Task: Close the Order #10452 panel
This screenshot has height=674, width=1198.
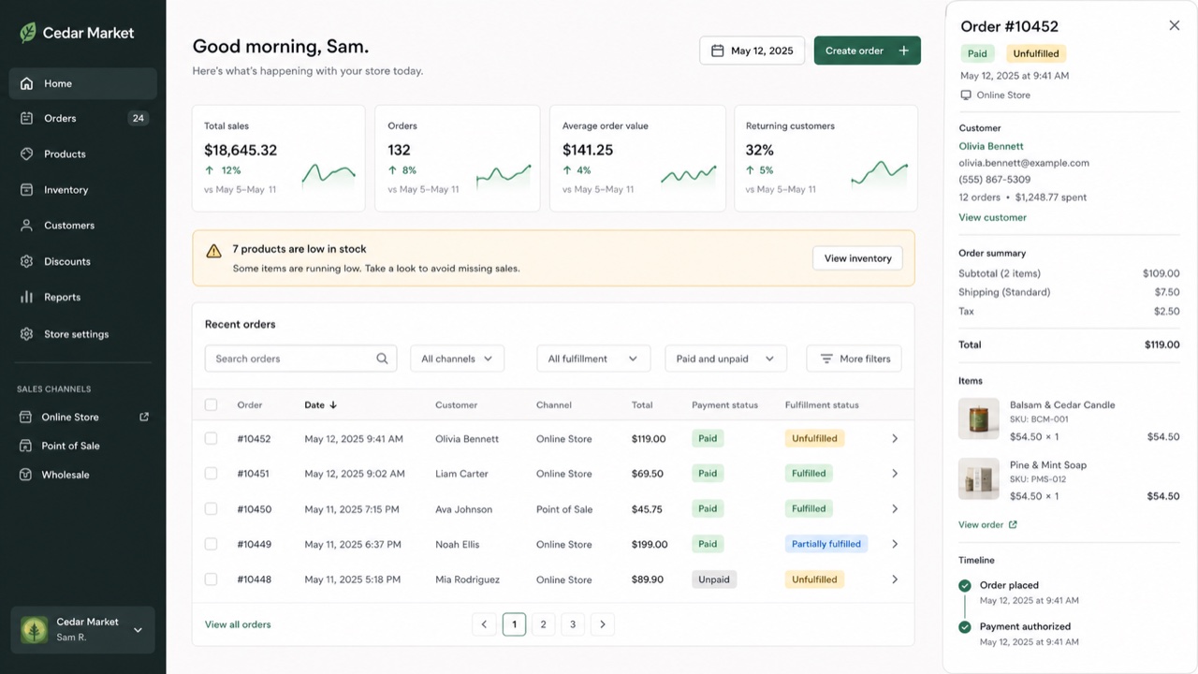Action: coord(1175,25)
